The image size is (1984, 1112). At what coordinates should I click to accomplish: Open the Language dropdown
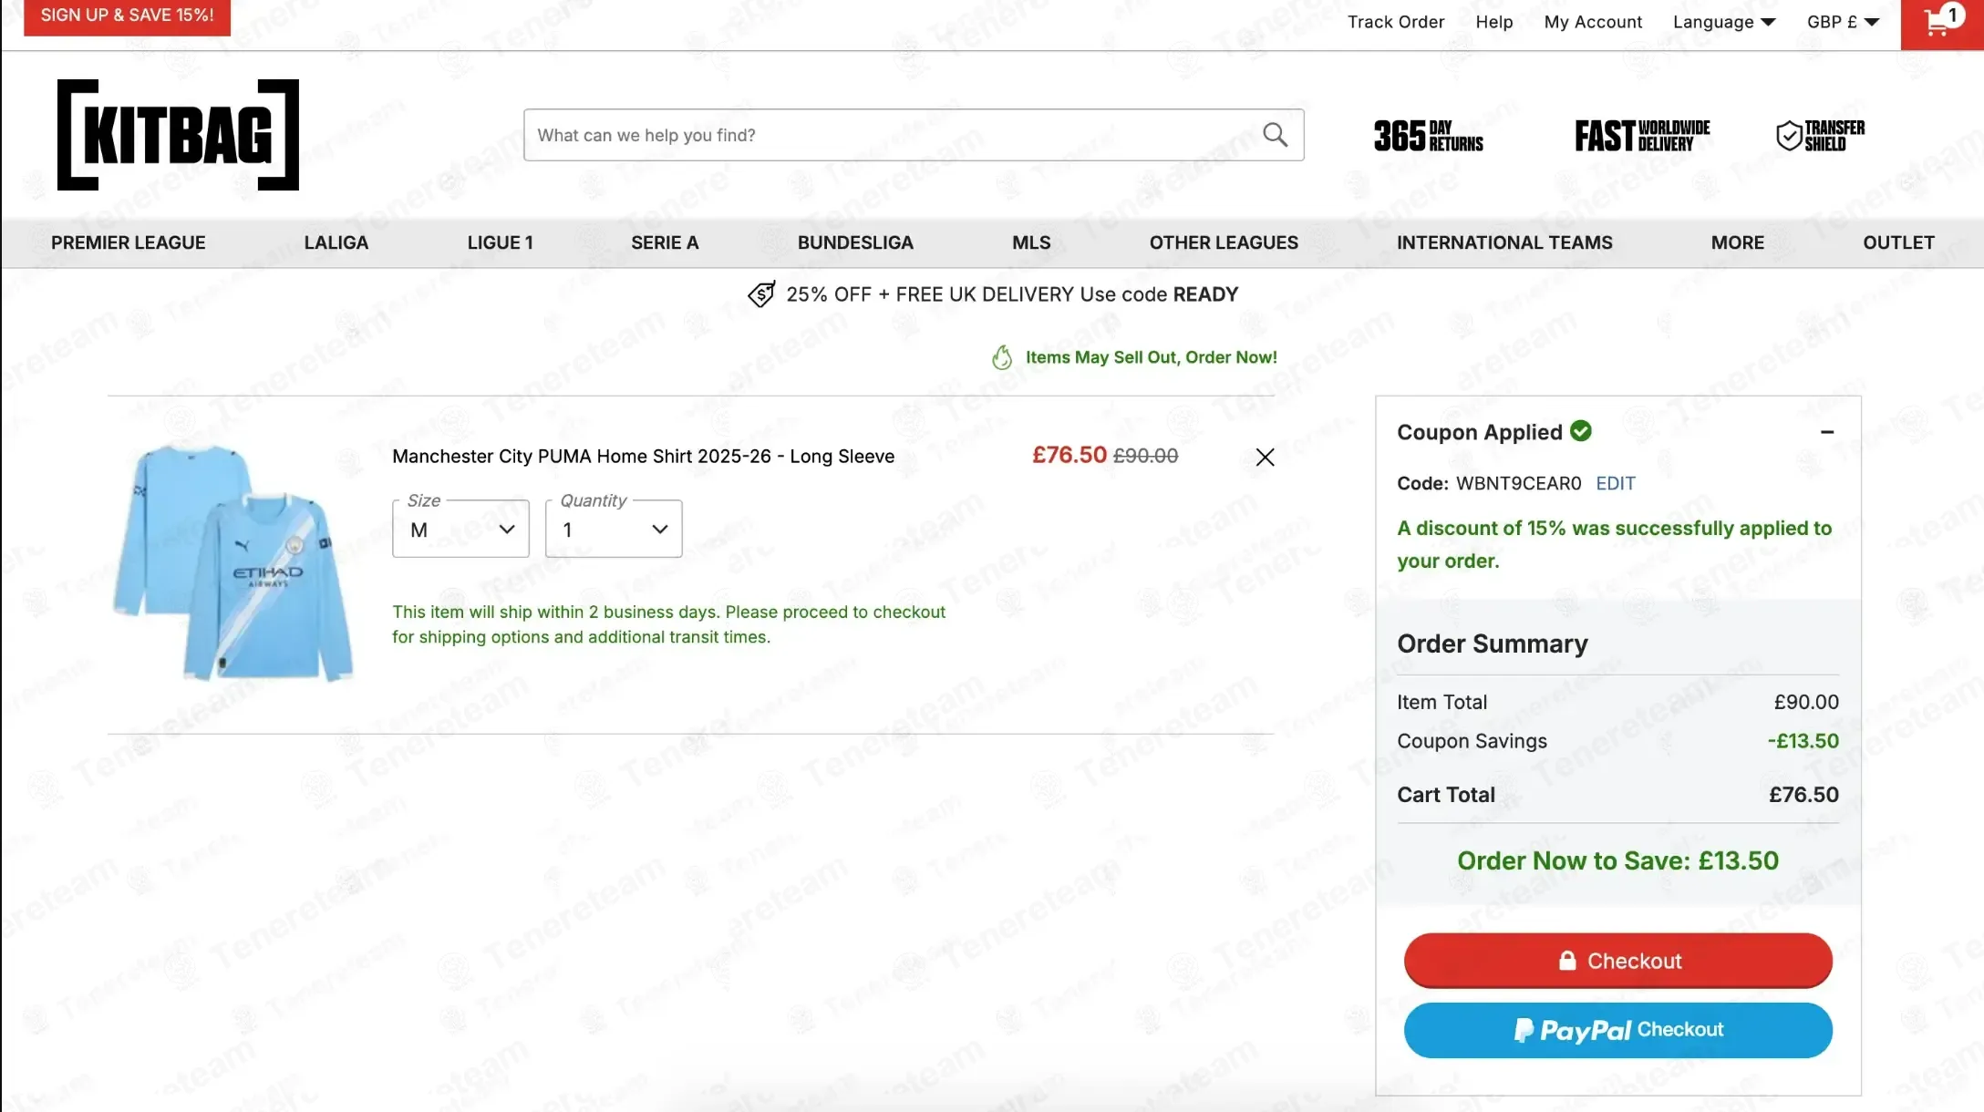pos(1723,22)
